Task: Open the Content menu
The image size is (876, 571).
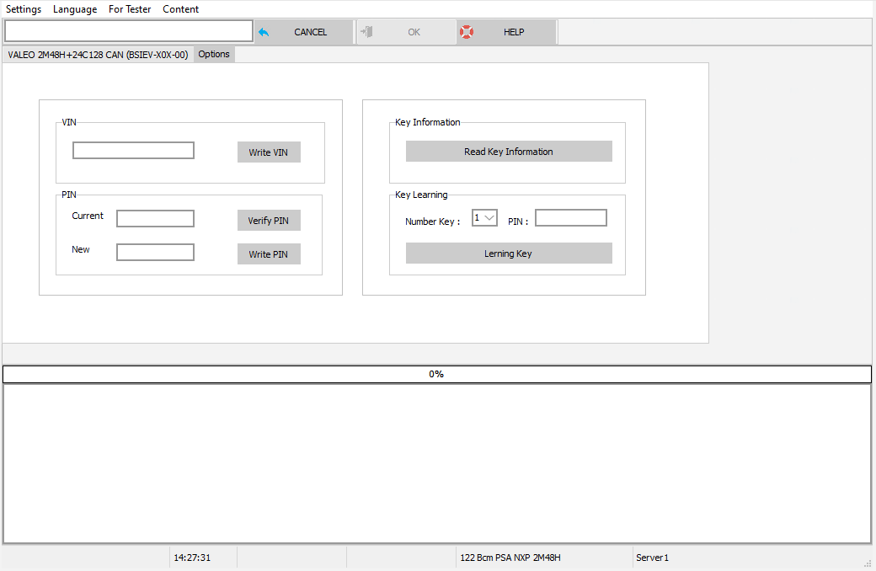Action: [180, 9]
